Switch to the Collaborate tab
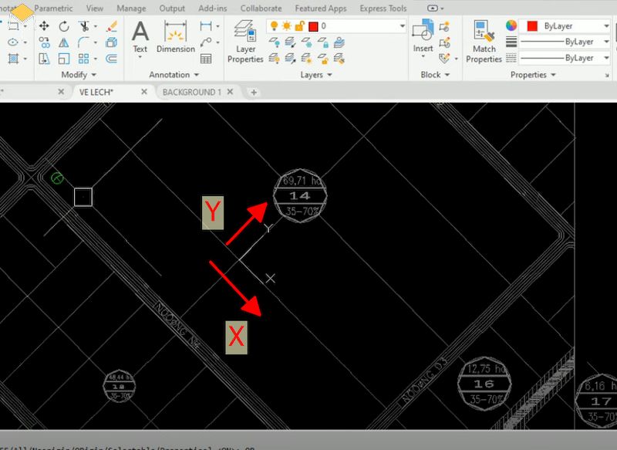The height and width of the screenshot is (450, 617). (261, 8)
